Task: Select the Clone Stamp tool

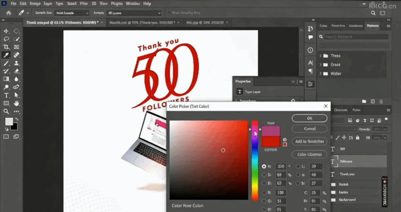Action: coord(17,63)
